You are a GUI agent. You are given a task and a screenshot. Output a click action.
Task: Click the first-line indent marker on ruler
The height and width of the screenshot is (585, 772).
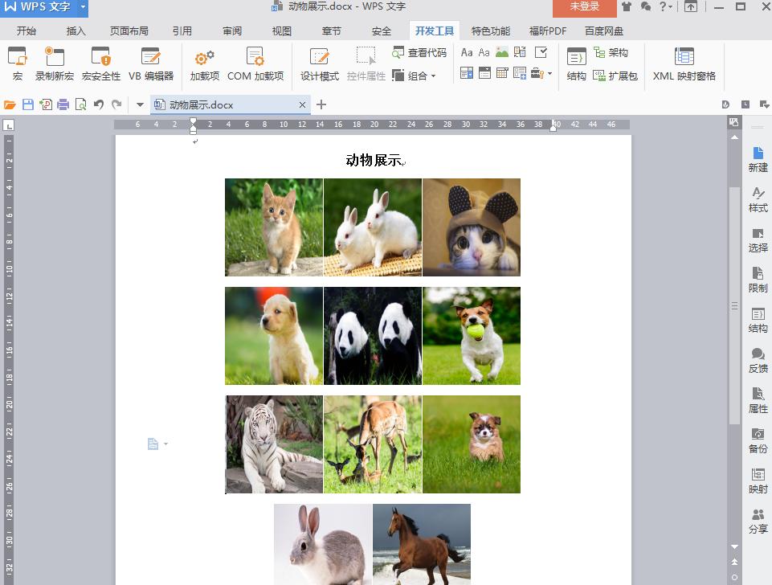pyautogui.click(x=193, y=121)
